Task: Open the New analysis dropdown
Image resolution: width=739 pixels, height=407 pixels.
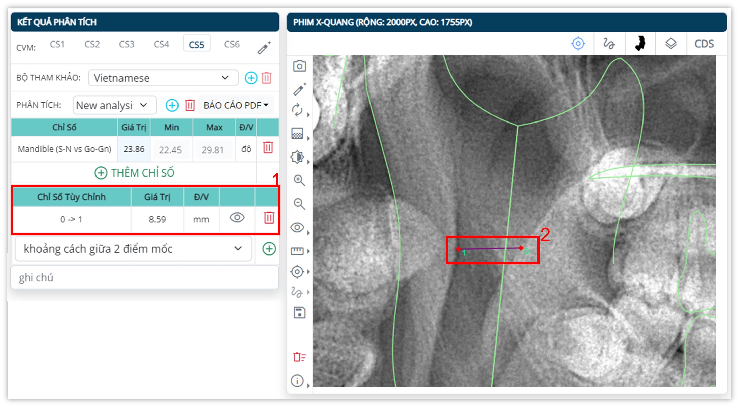Action: pyautogui.click(x=114, y=105)
